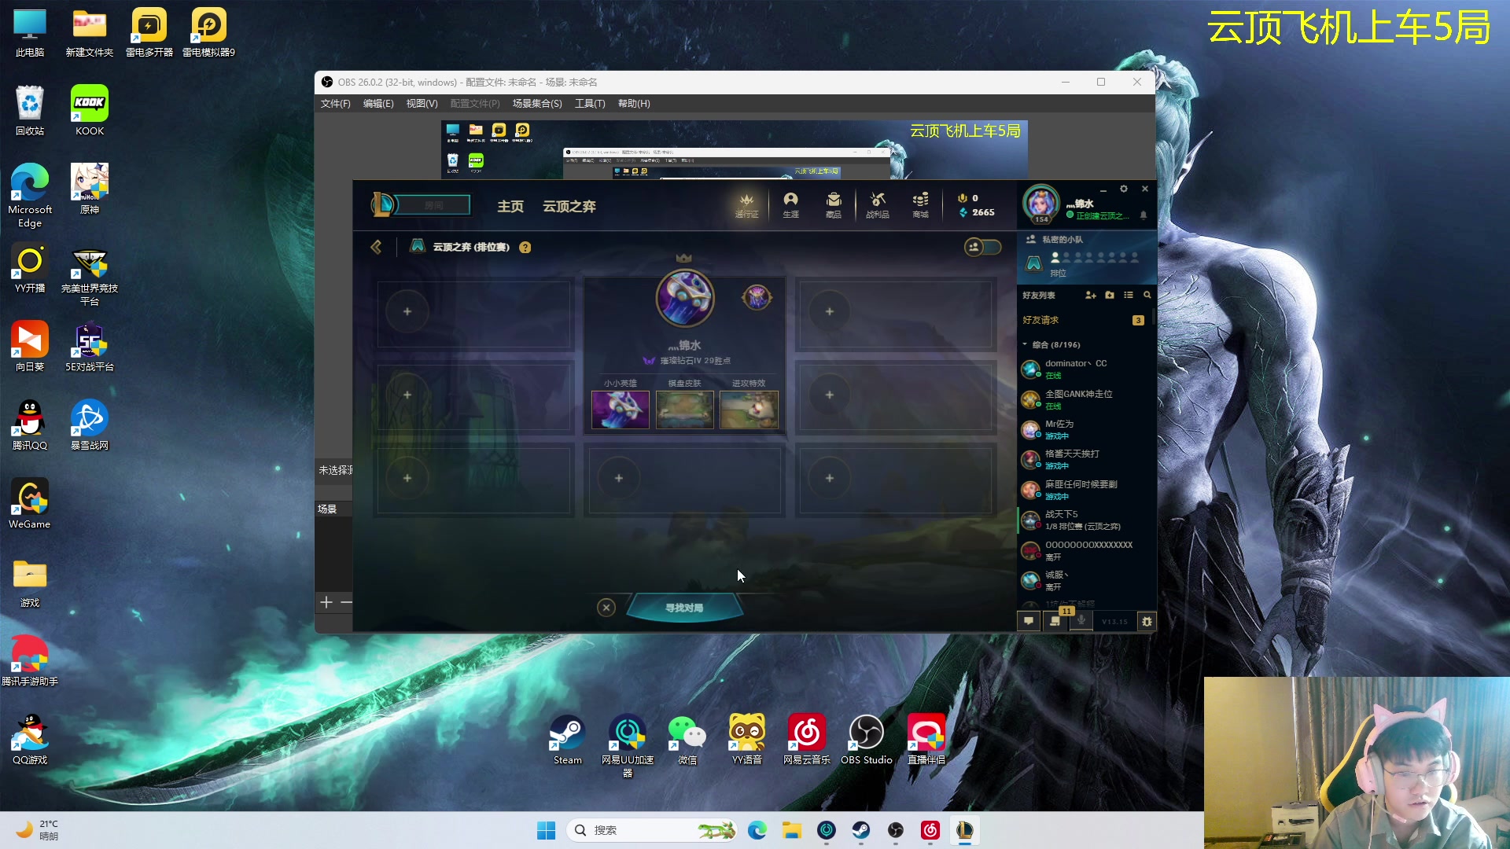
Task: Switch to the 云顶之弈 tab
Action: [569, 206]
